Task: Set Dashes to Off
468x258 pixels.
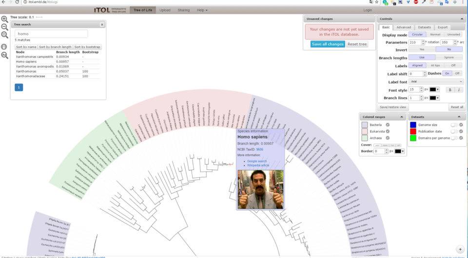Action: 457,74
